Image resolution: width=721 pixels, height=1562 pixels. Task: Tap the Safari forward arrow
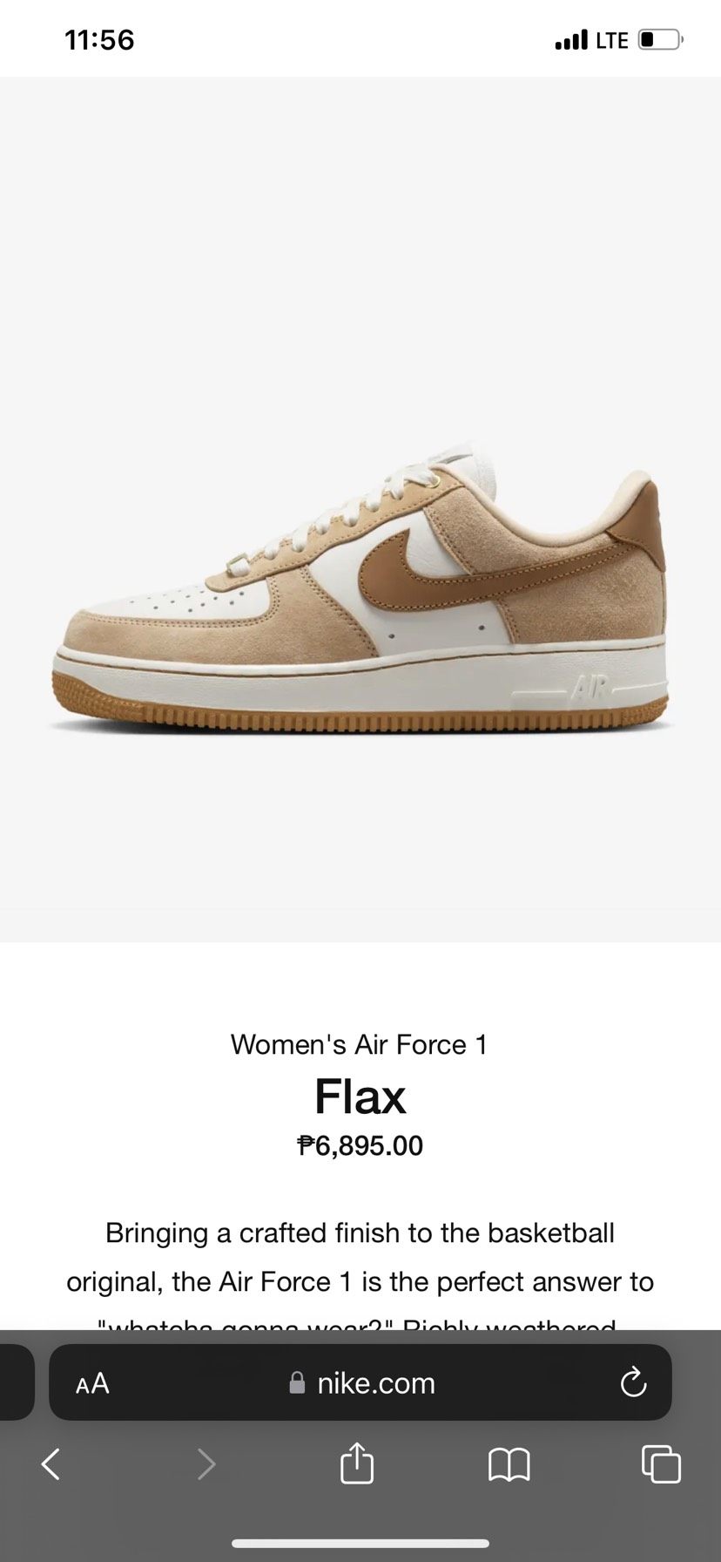pyautogui.click(x=206, y=1464)
